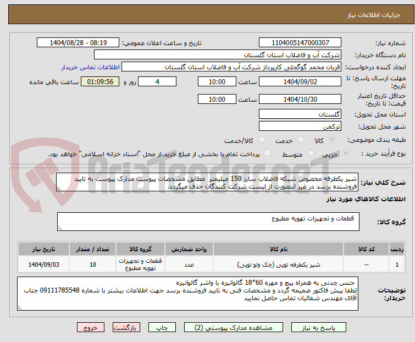The height and width of the screenshot is (342, 415).
Task: Click the توضیحات خریدار notes textarea
Action: 187,294
